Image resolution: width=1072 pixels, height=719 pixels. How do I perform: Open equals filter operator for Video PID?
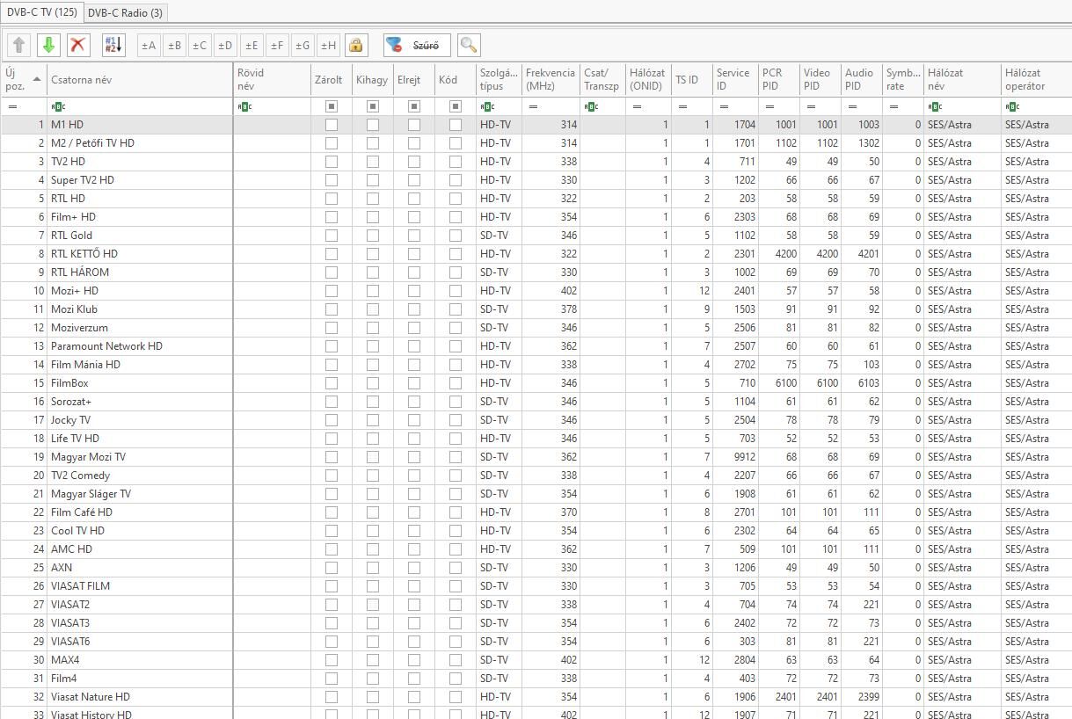point(811,106)
